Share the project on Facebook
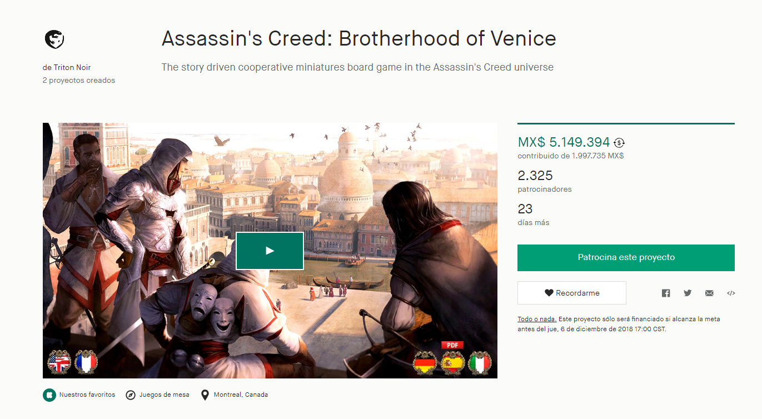The height and width of the screenshot is (419, 762). pos(666,293)
